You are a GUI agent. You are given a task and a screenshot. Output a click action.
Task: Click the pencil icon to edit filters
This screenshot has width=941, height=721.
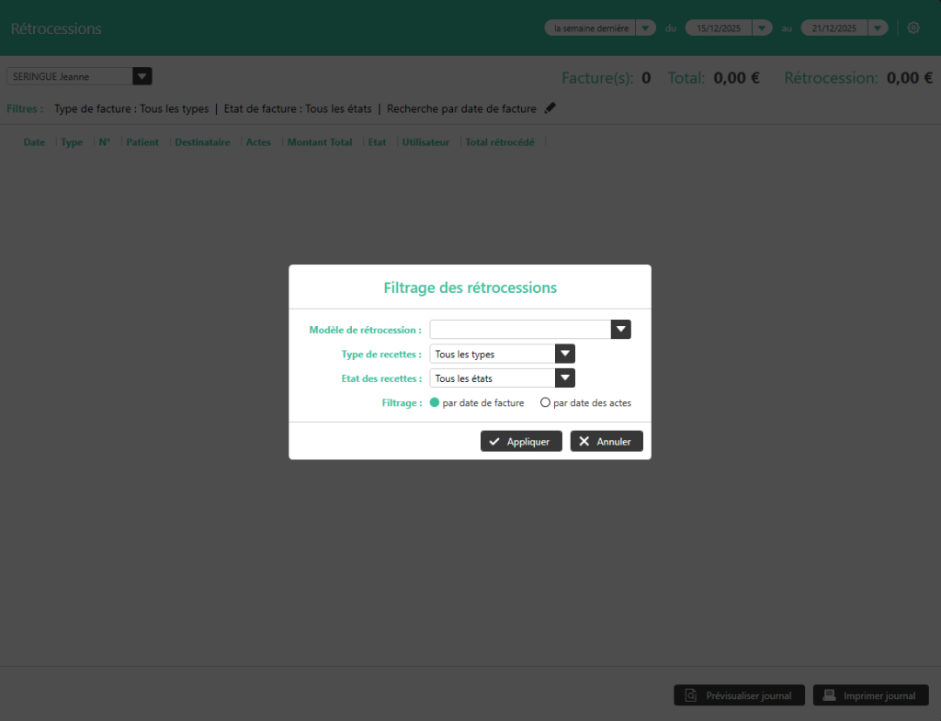click(550, 108)
